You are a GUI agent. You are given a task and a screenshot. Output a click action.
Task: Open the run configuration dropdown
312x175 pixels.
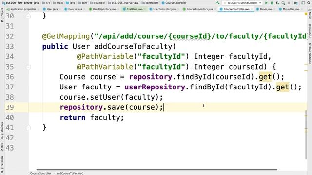pos(242,3)
